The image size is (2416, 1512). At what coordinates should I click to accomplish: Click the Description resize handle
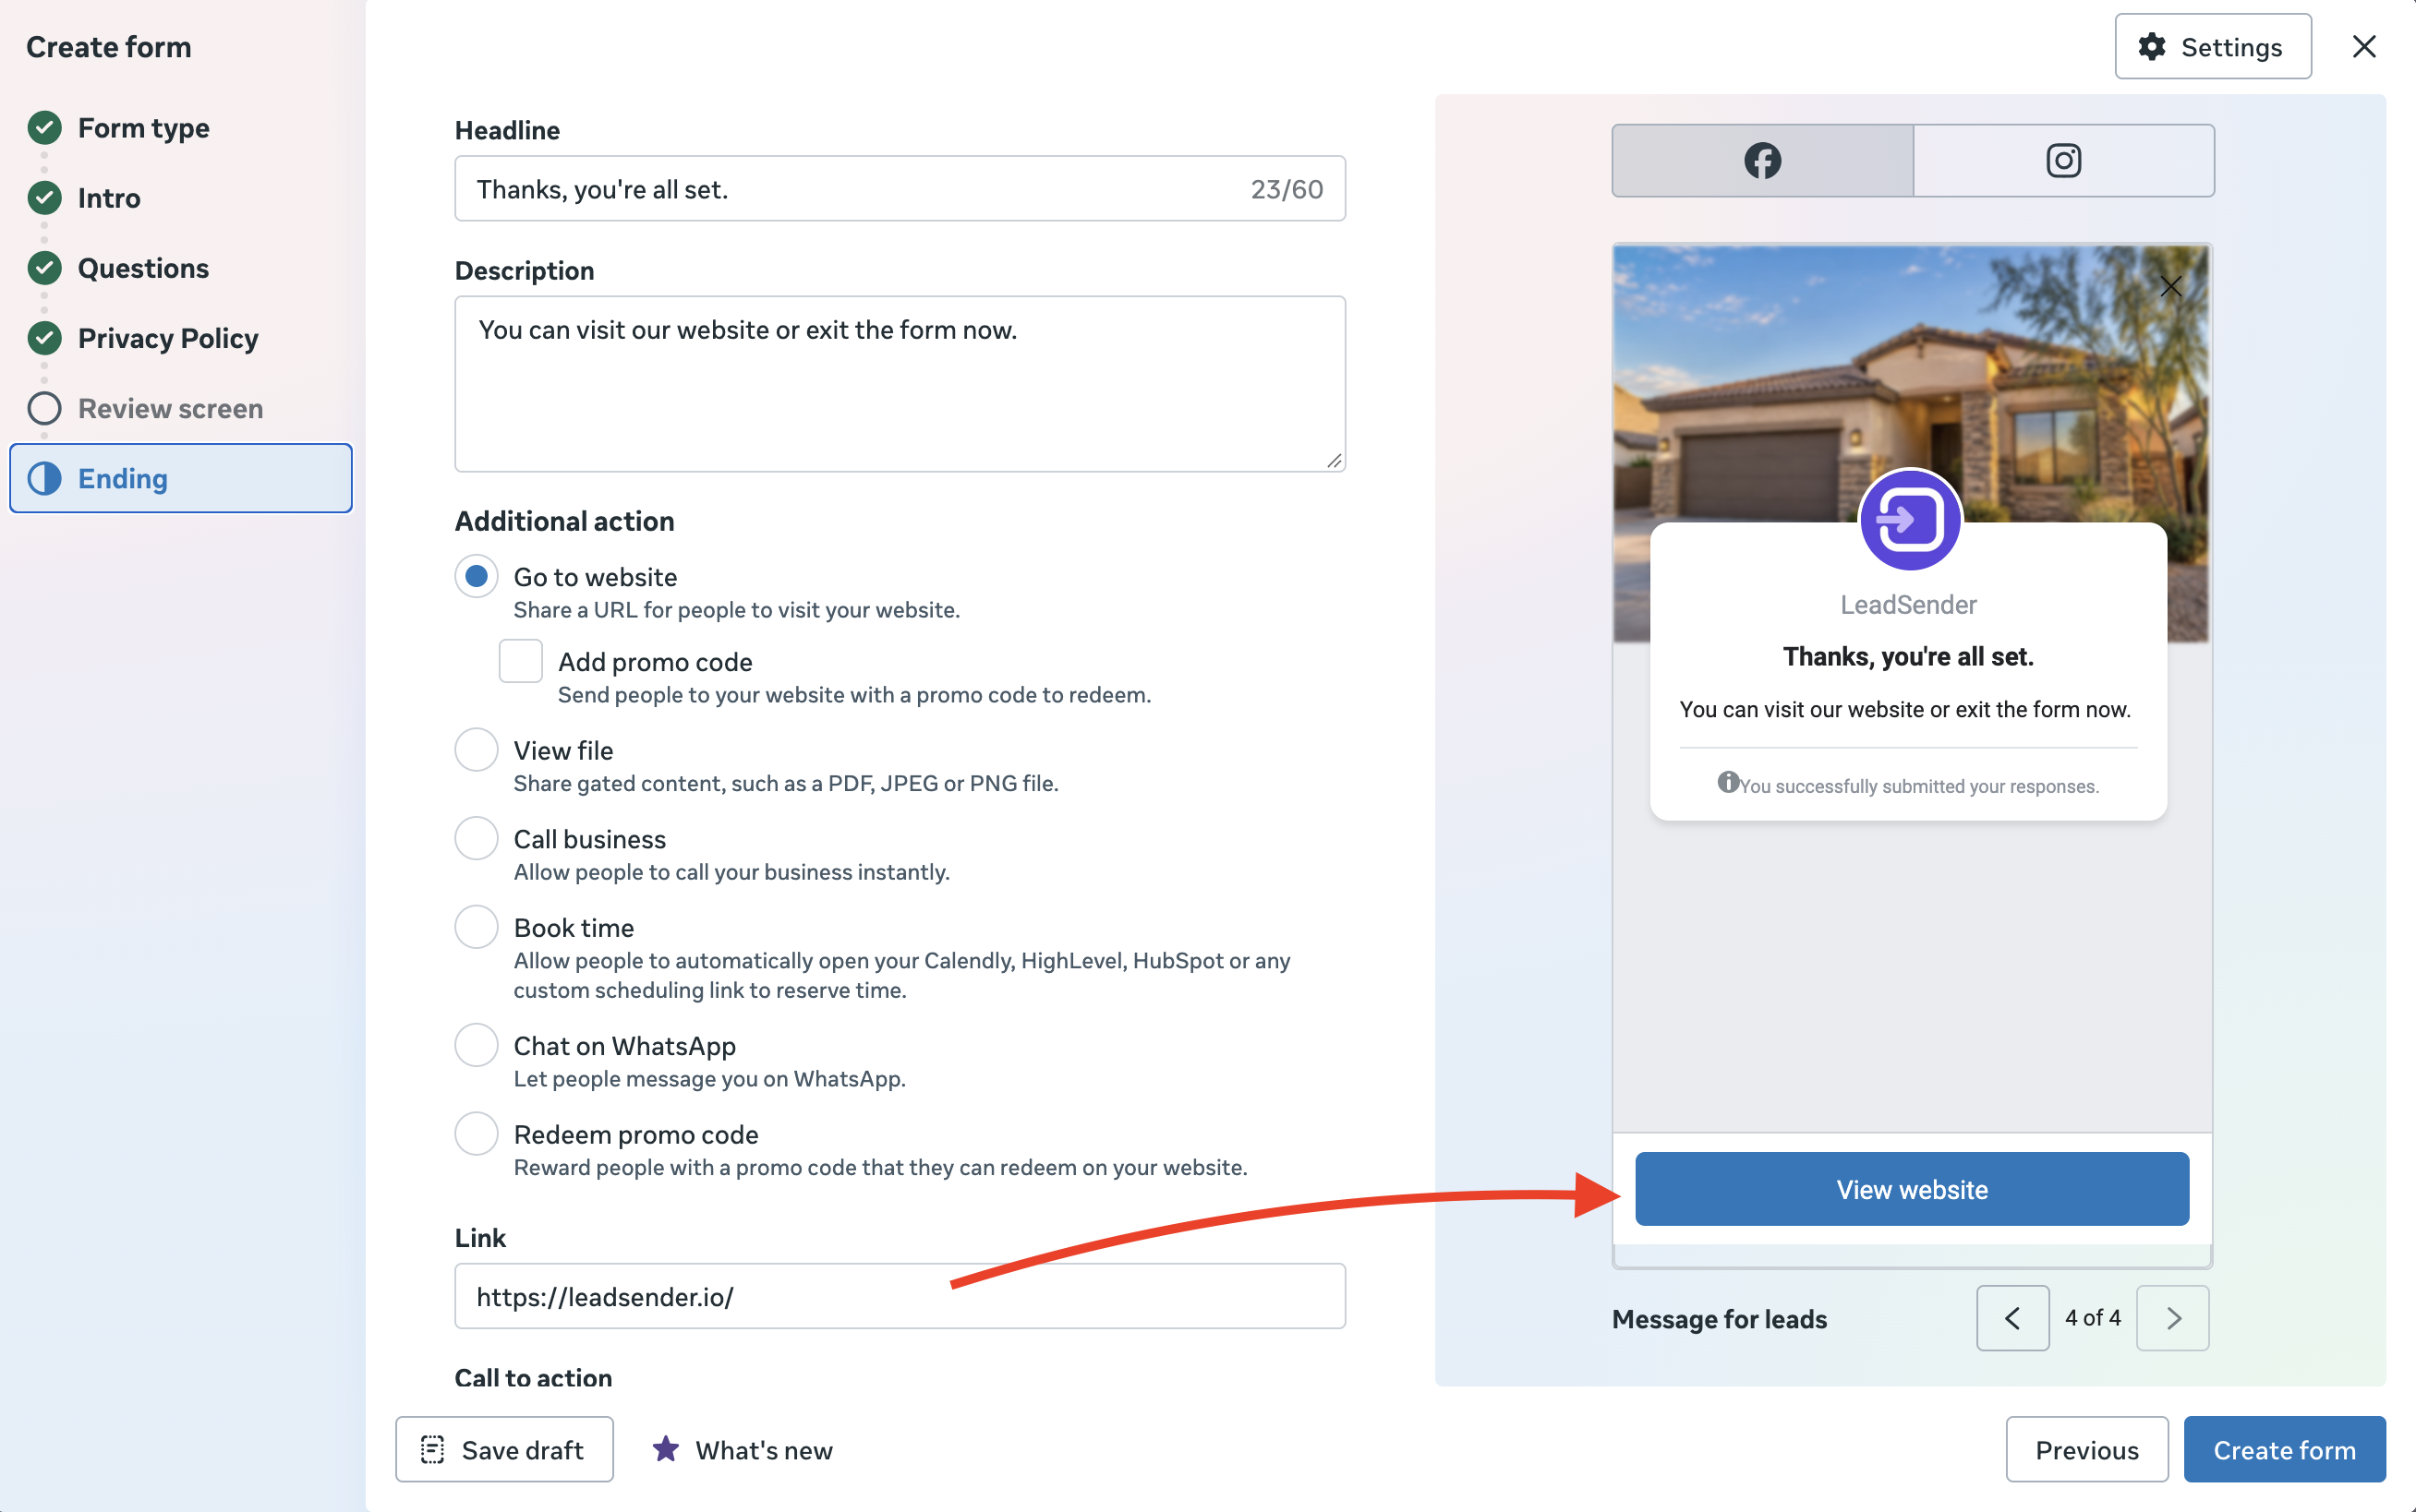point(1335,460)
